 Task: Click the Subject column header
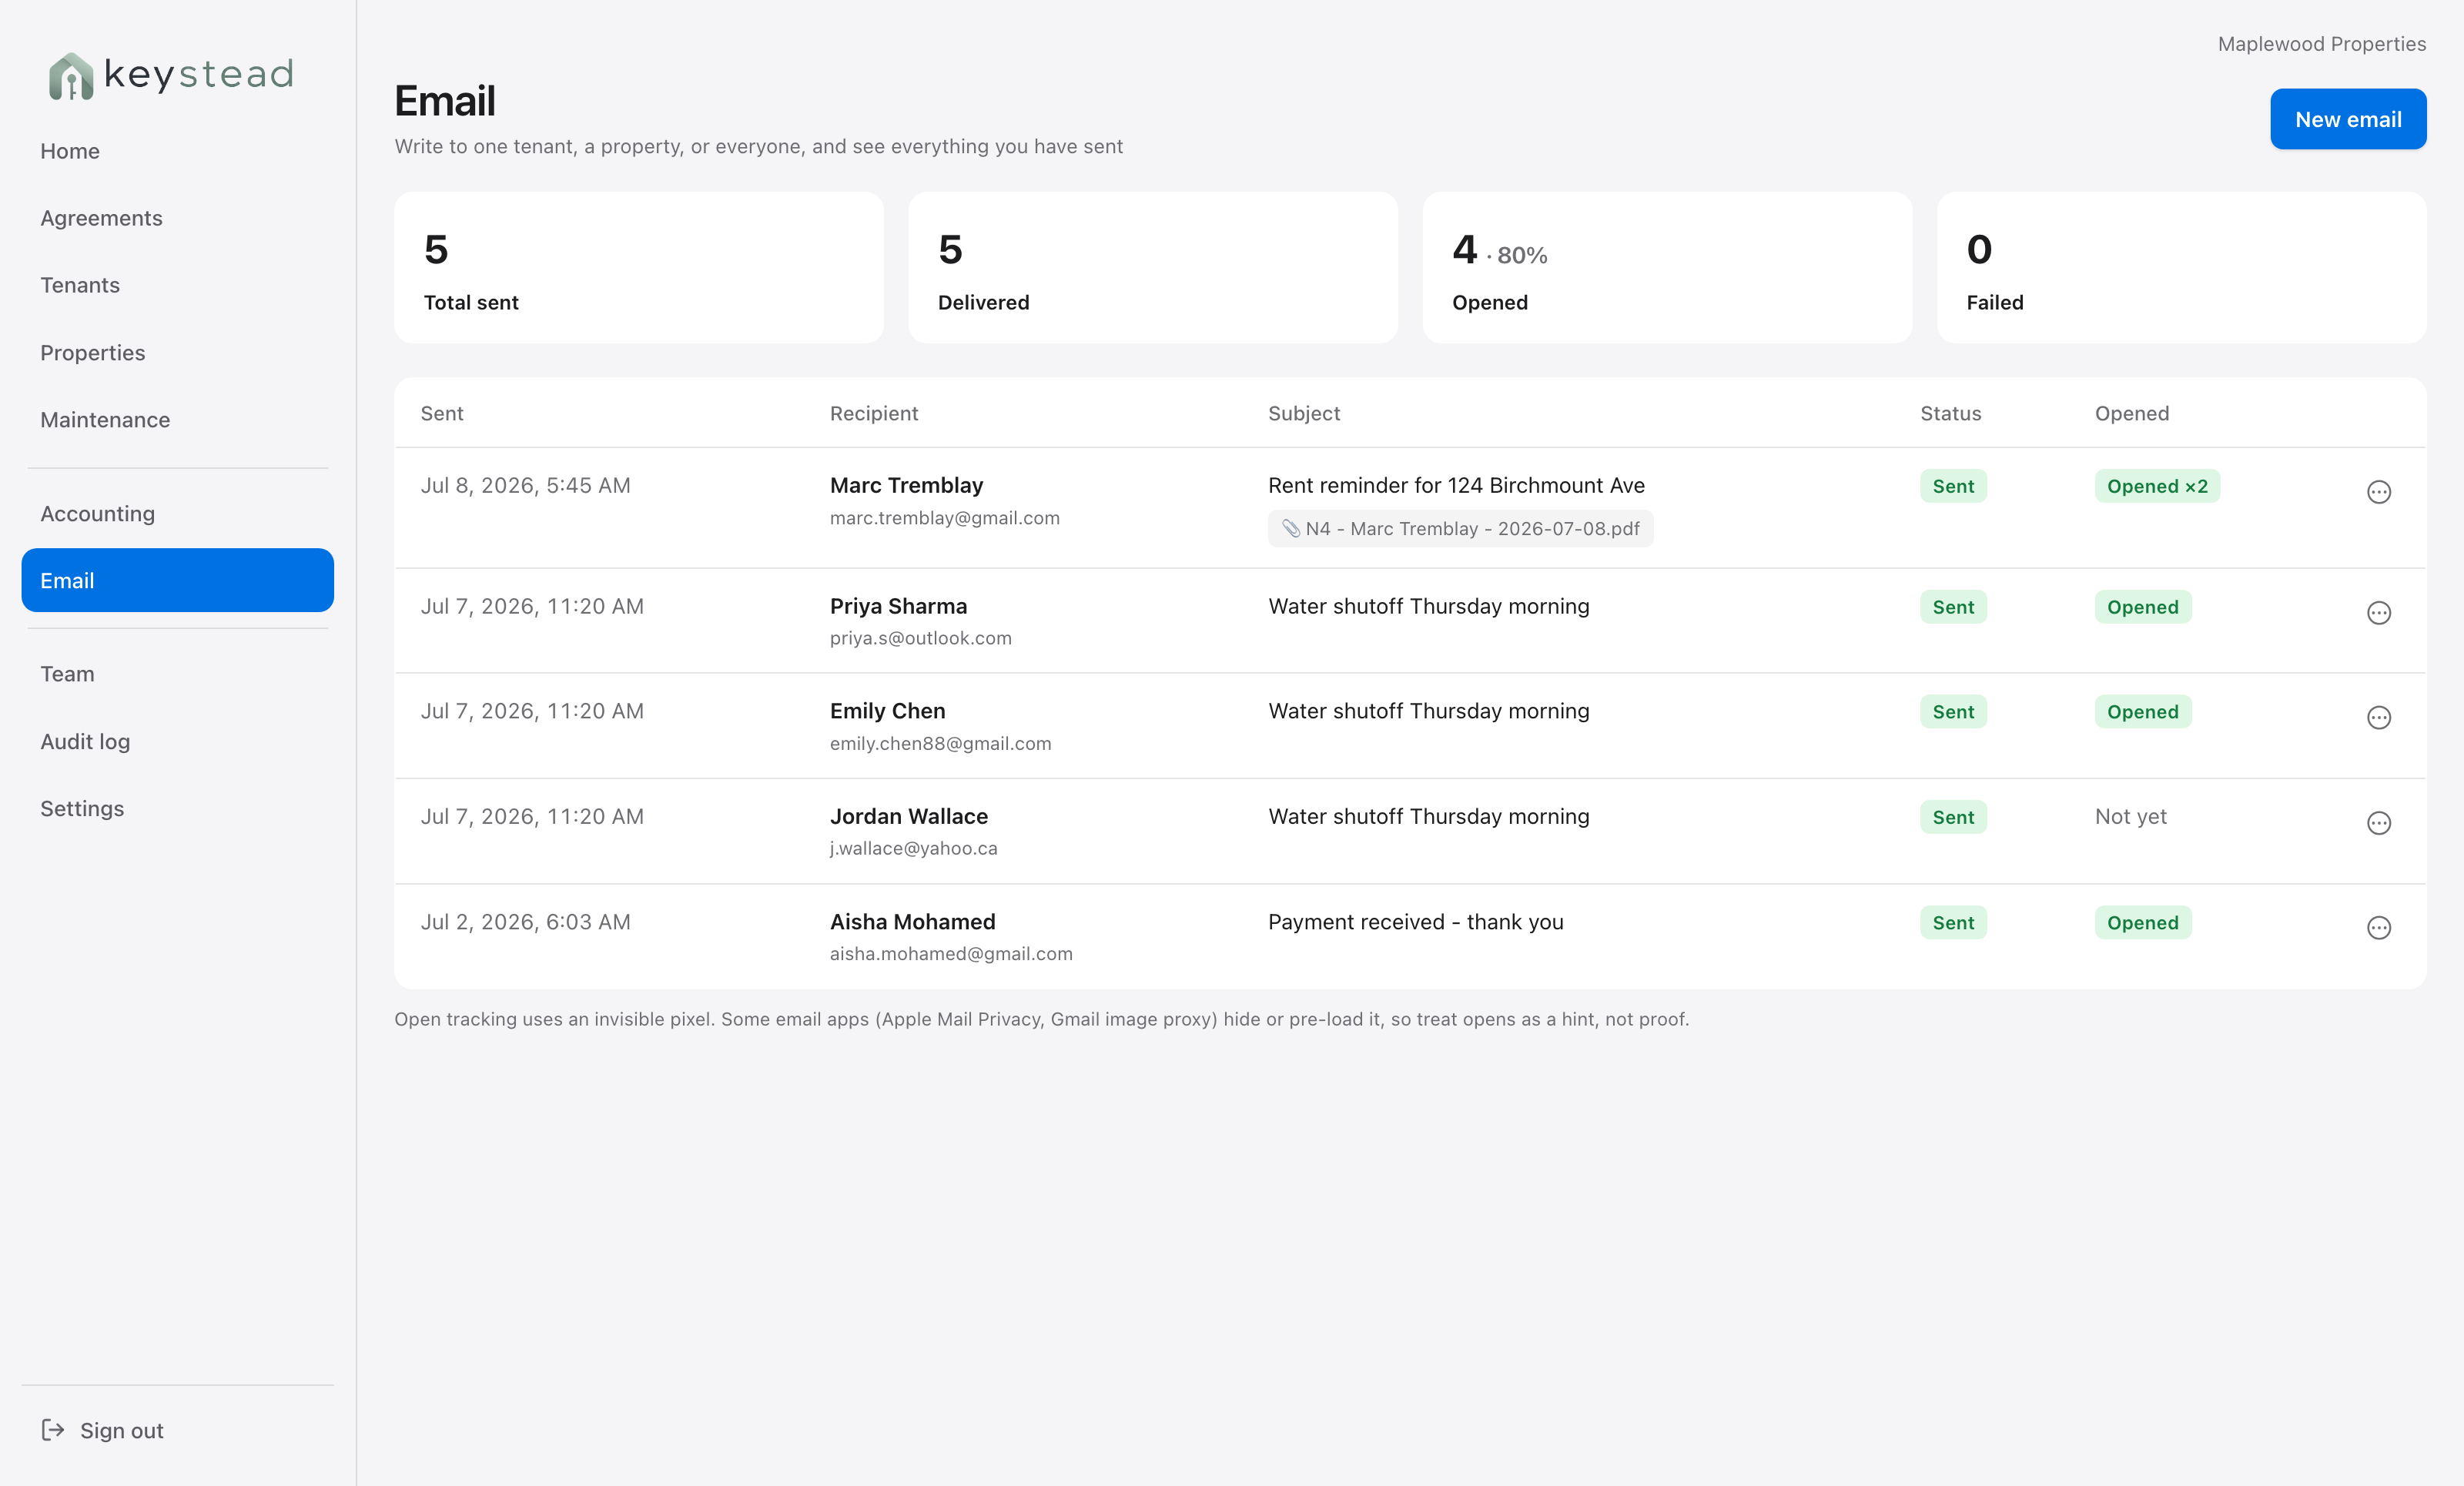[x=1304, y=413]
